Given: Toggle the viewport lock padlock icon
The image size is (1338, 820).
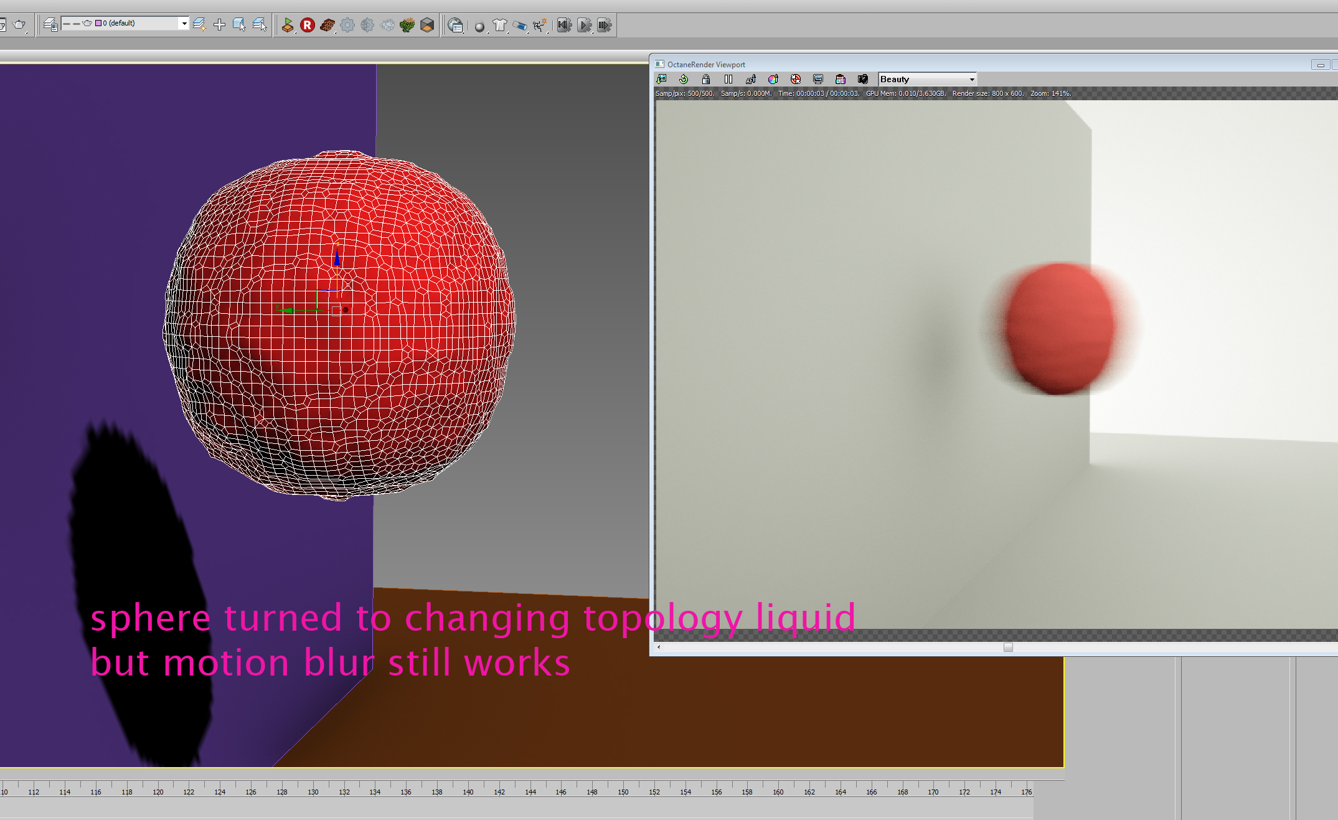Looking at the screenshot, I should pyautogui.click(x=705, y=79).
